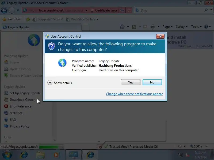Open the Help menu icon
The height and width of the screenshot is (160, 214).
coord(208,27)
